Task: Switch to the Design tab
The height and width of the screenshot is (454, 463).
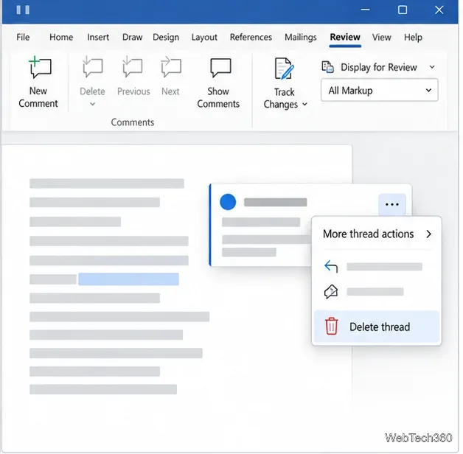Action: (x=166, y=37)
